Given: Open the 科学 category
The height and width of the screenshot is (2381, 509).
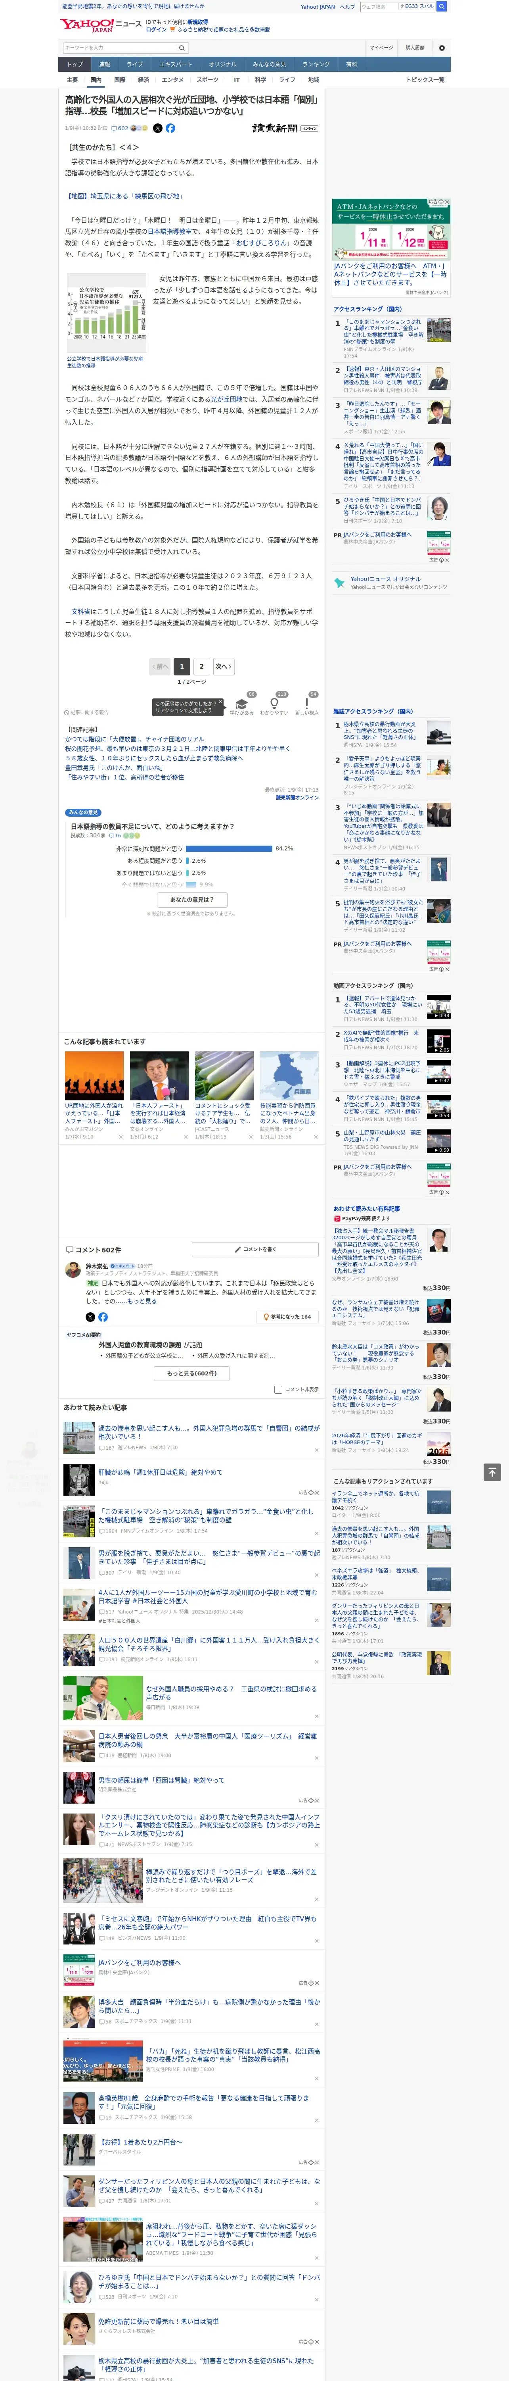Looking at the screenshot, I should click(260, 79).
